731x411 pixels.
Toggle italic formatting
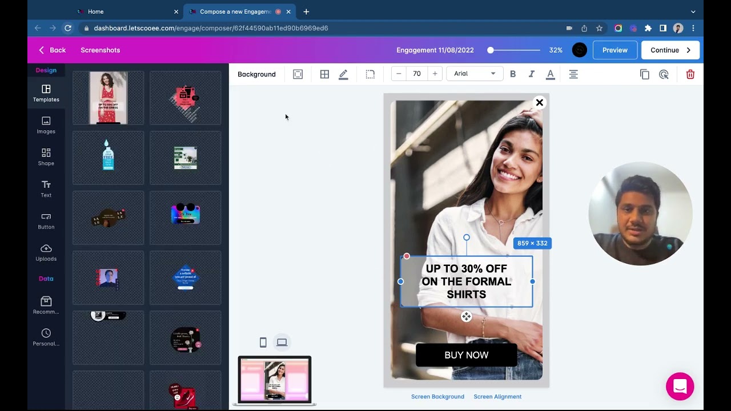pyautogui.click(x=532, y=74)
